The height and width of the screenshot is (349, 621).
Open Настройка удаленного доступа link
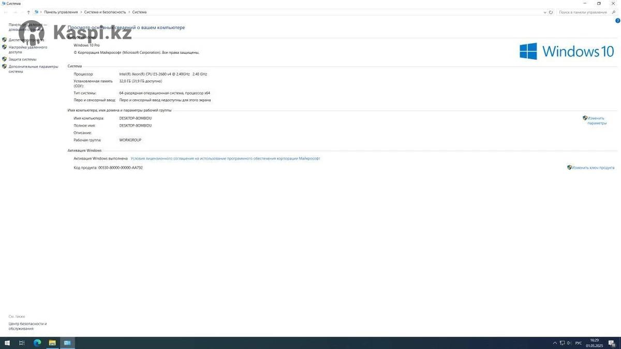[x=28, y=50]
